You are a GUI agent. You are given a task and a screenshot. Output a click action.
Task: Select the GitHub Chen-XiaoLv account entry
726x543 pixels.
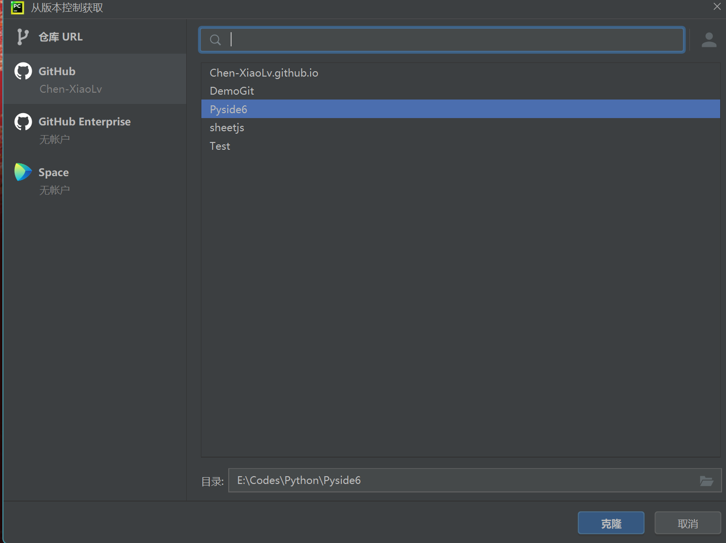point(95,79)
